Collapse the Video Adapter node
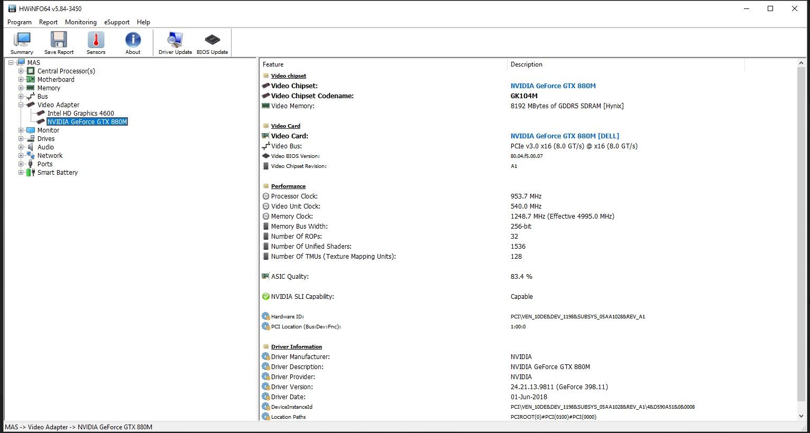810x433 pixels. pyautogui.click(x=21, y=105)
